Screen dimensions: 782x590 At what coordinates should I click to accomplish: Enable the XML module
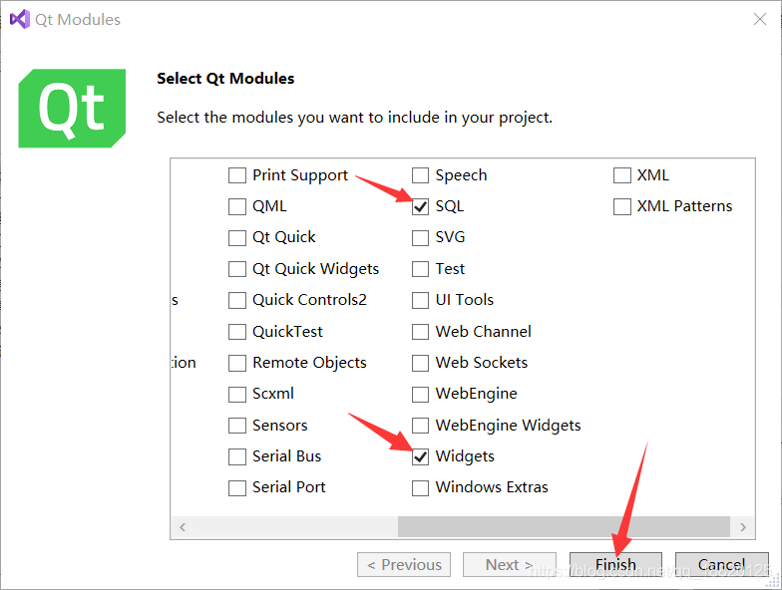pos(622,175)
